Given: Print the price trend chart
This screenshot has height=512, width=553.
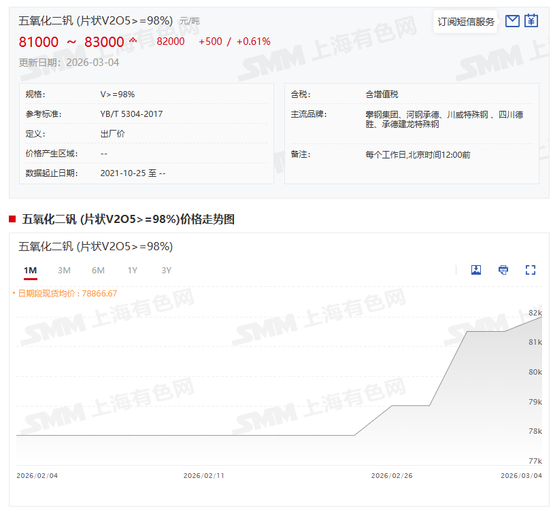Looking at the screenshot, I should [503, 270].
